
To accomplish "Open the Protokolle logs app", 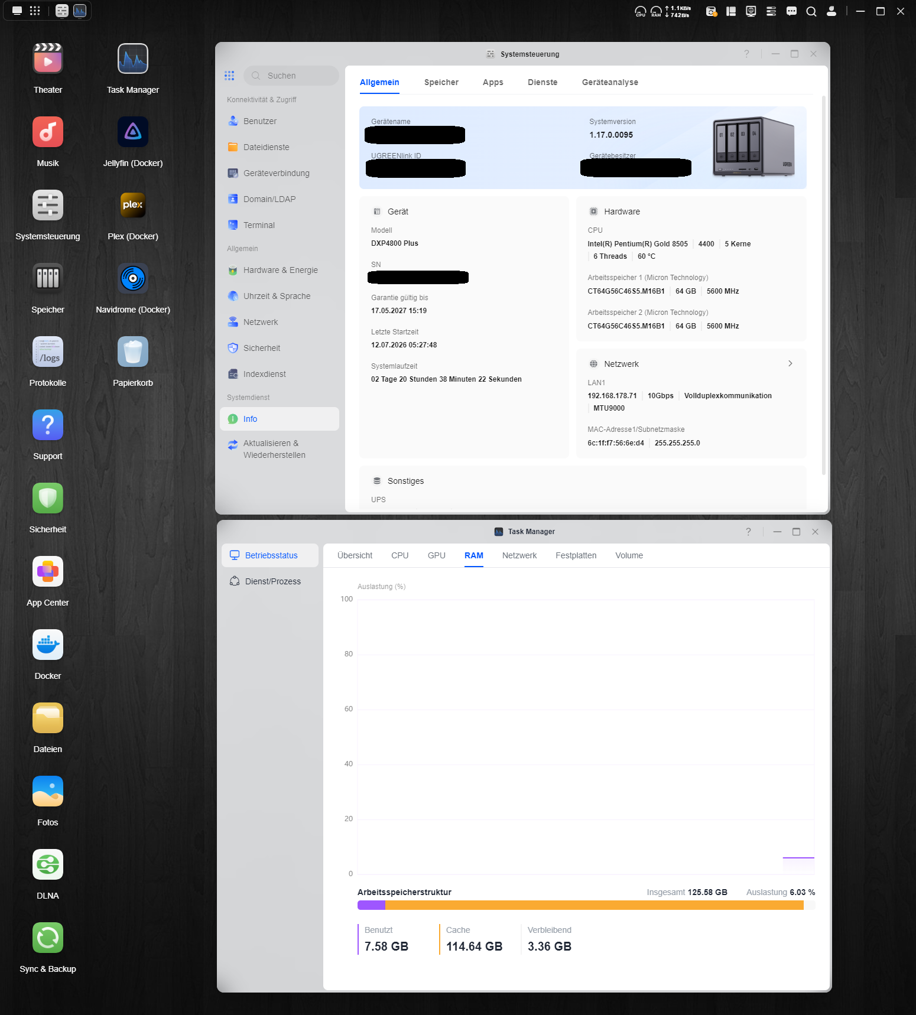I will point(48,352).
